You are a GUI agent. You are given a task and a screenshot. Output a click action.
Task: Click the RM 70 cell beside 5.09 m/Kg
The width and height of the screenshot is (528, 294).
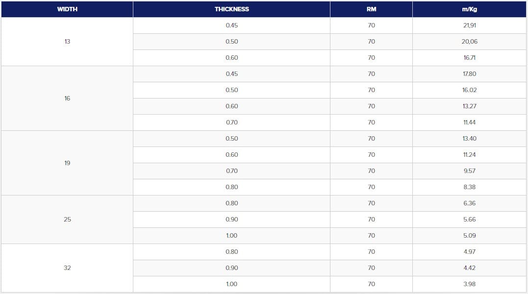click(x=371, y=236)
